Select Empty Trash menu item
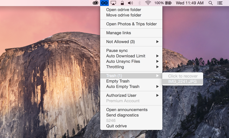Image resolution: width=229 pixels, height=138 pixels. pos(131,81)
